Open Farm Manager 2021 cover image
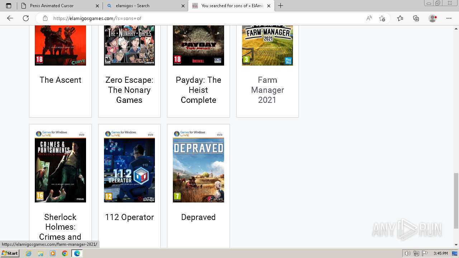This screenshot has height=258, width=459. click(268, 46)
